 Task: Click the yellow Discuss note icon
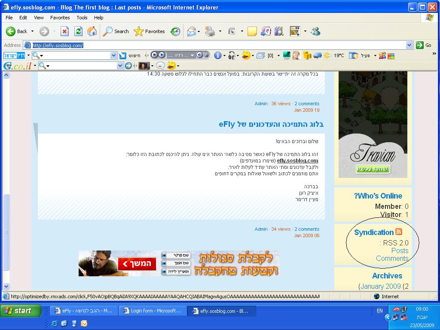point(252,31)
